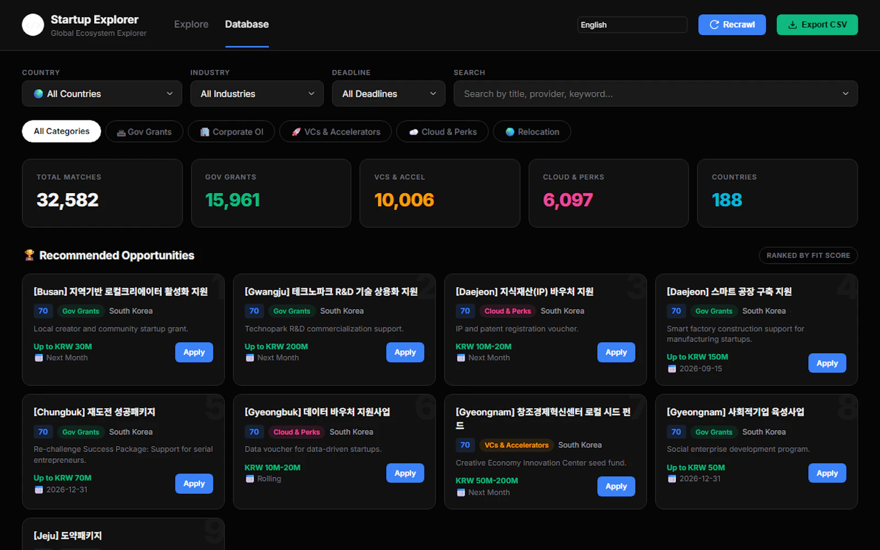
Task: Click the globe icon in Country dropdown
Action: coord(38,94)
